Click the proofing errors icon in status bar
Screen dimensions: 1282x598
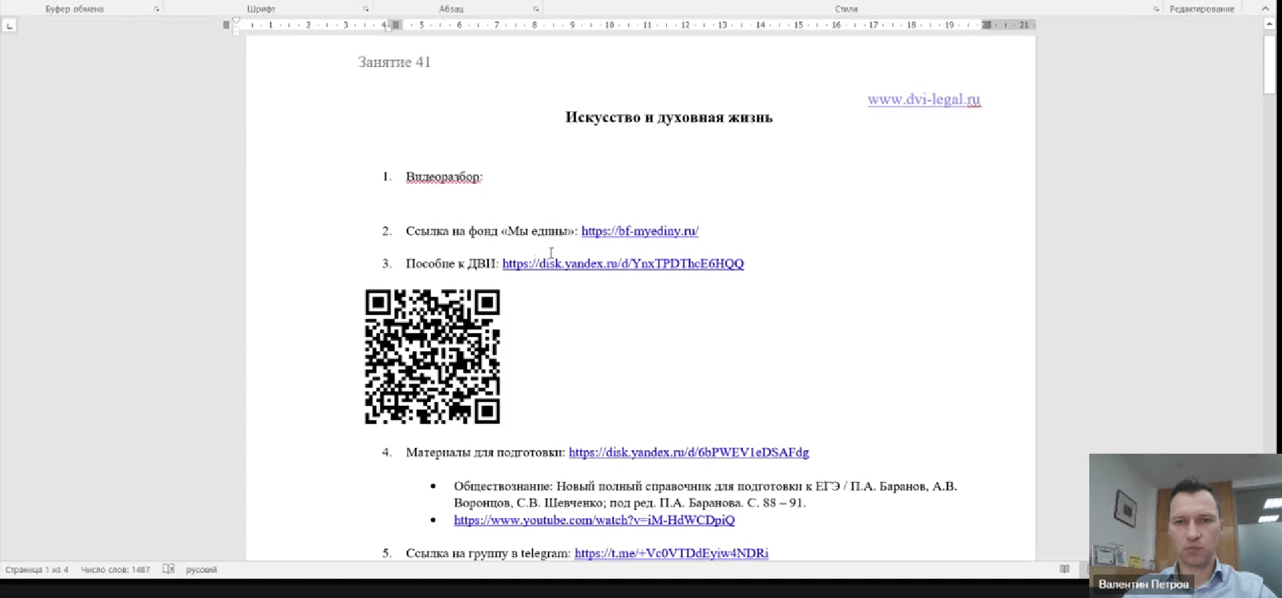click(169, 569)
